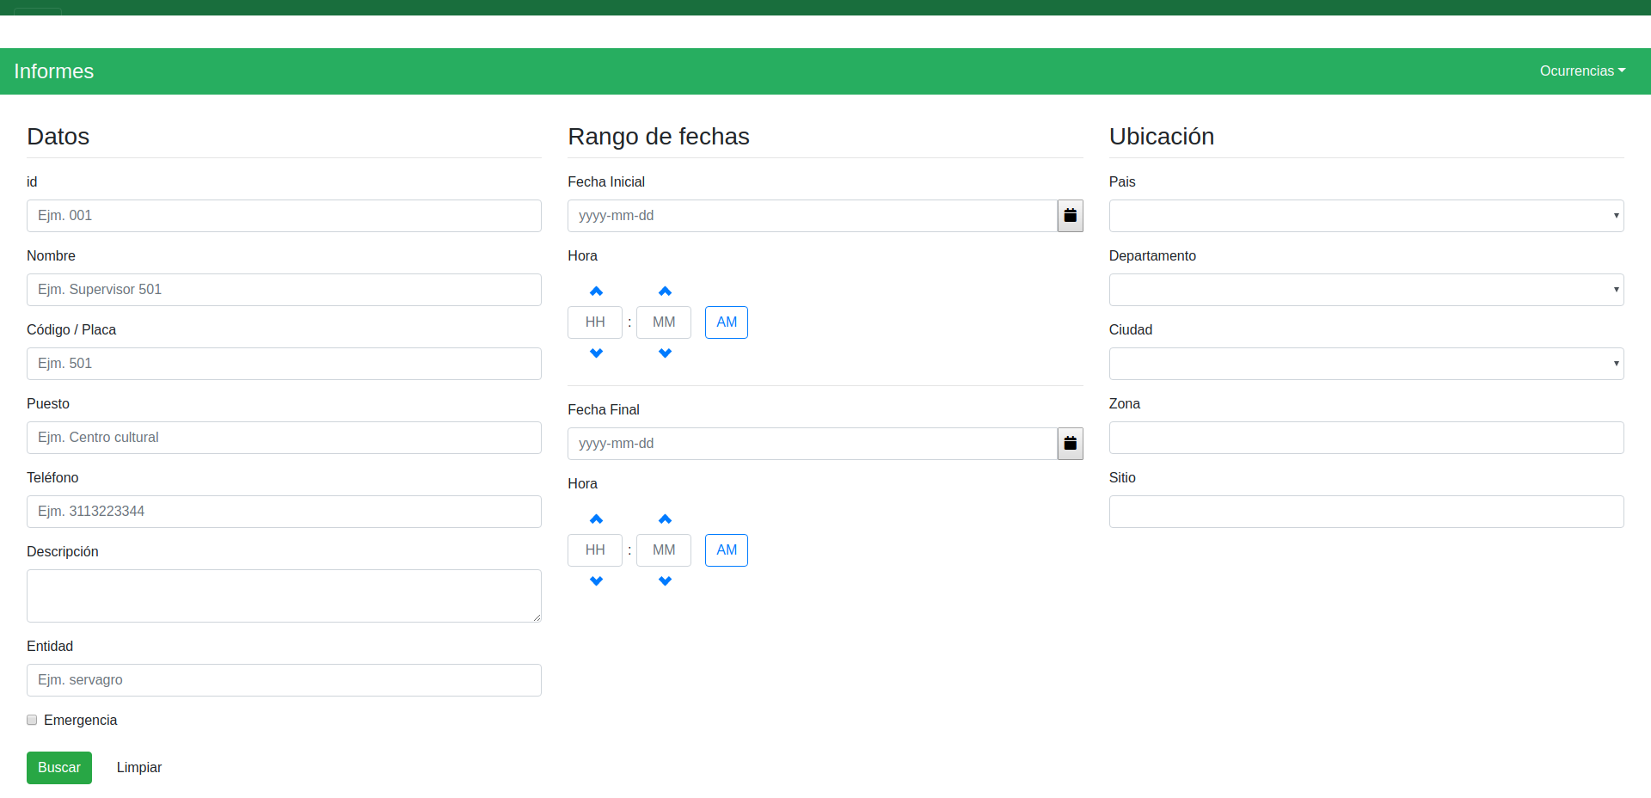Click the Limpiar button to clear the form

(x=139, y=768)
